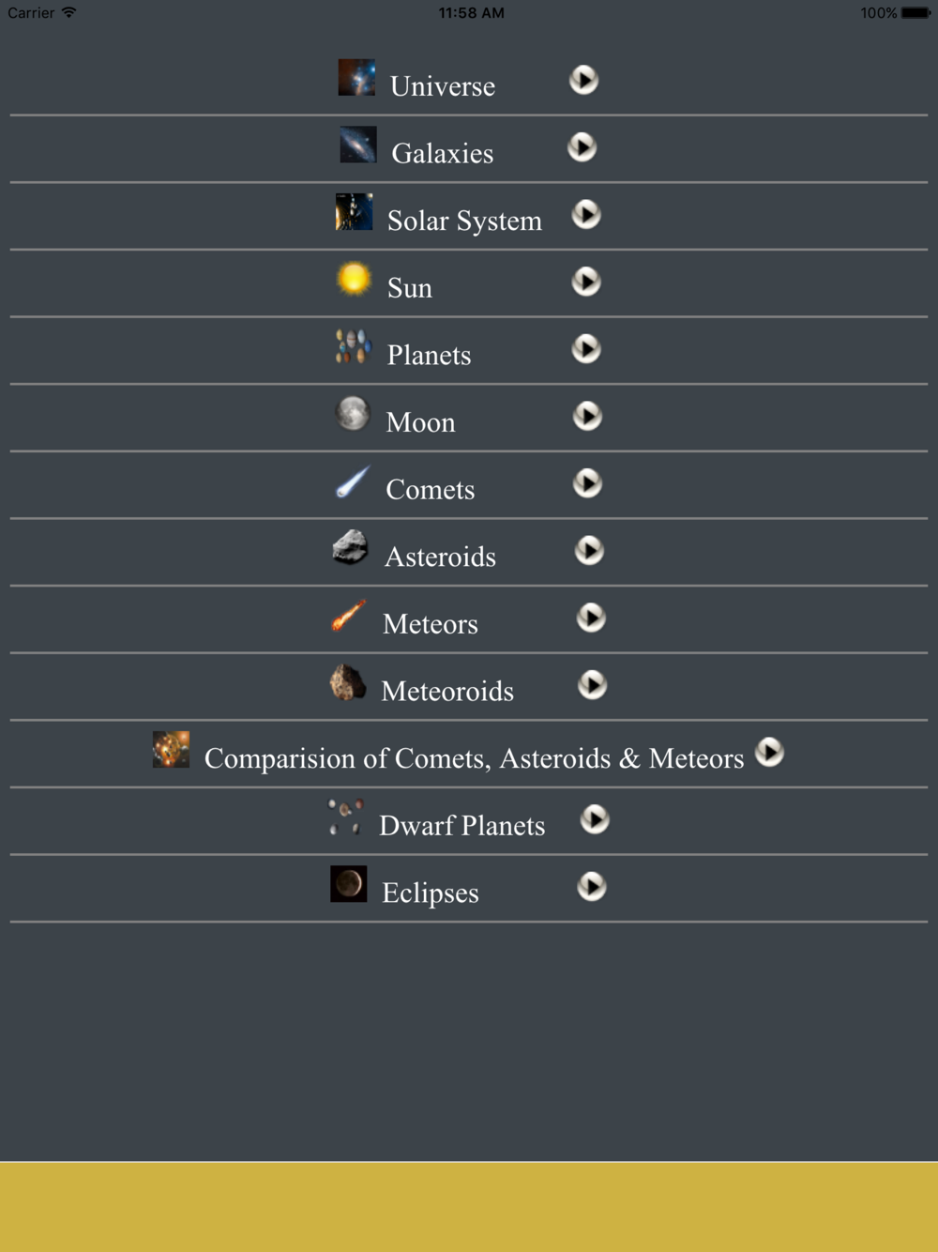This screenshot has width=938, height=1252.
Task: Tap the blue Comets streak icon
Action: click(x=353, y=481)
